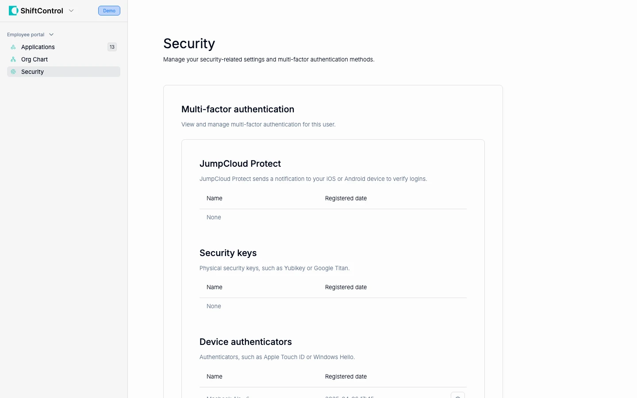
Task: Click Registered date header under Security keys
Action: point(346,287)
